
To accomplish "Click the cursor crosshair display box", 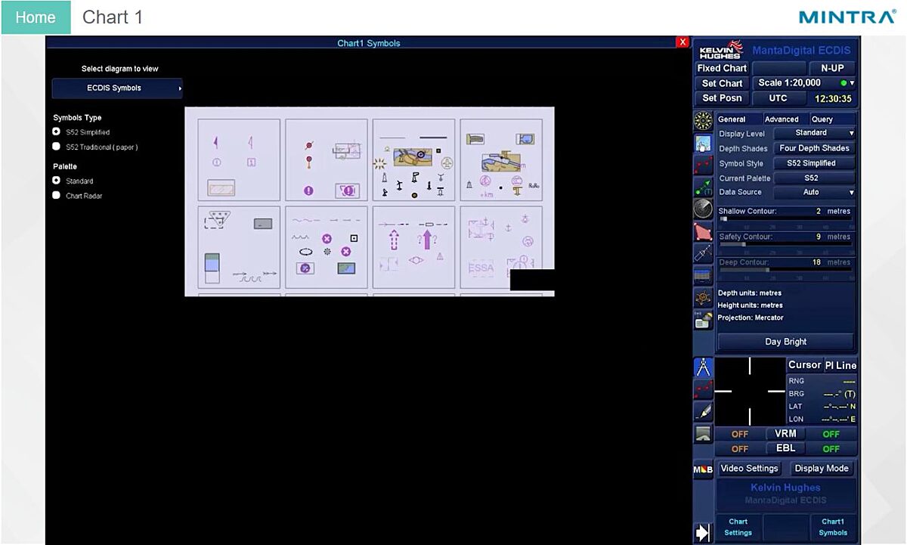I will [x=750, y=392].
